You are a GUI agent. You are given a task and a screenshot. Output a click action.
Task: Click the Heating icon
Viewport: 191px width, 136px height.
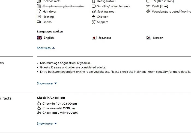[x=39, y=16]
